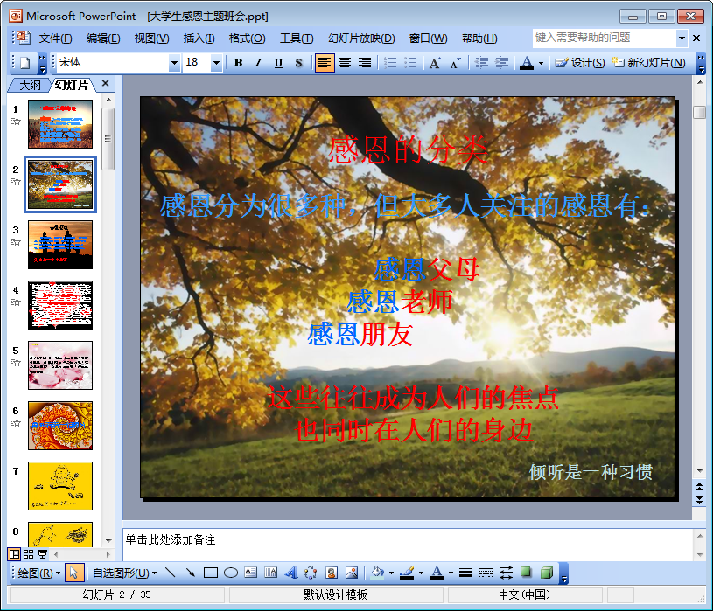The image size is (713, 611).
Task: Decrease the font size
Action: click(x=455, y=63)
